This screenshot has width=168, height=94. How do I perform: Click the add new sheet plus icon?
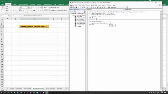tap(67, 88)
